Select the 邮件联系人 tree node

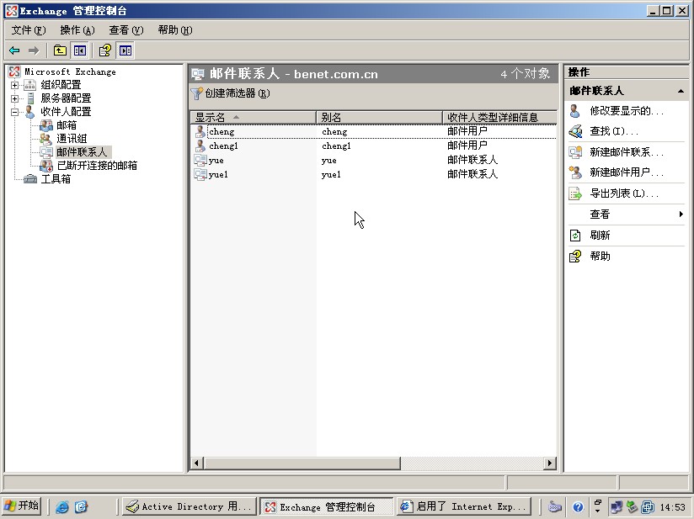pyautogui.click(x=82, y=152)
